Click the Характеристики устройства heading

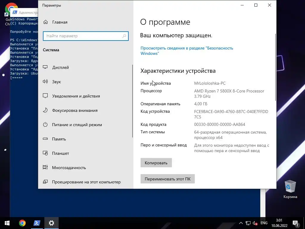pos(178,71)
